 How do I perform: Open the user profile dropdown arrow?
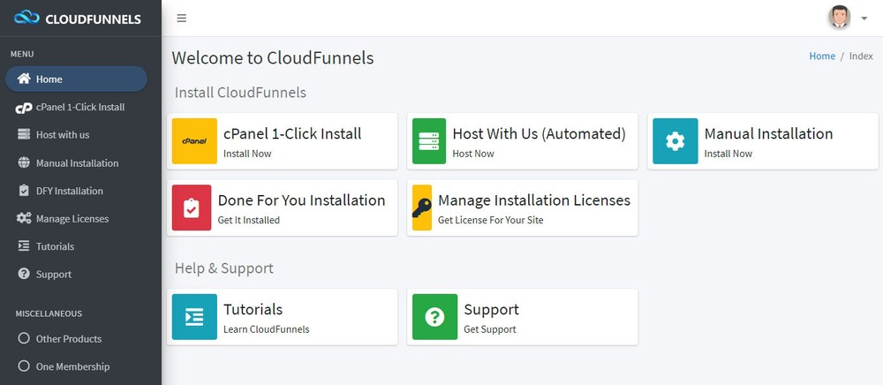click(x=864, y=18)
